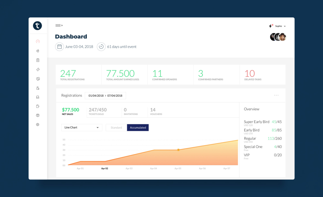Screen dimensions: 323x197
Task: Click the lightning bolt notifications icon
Action: (x=271, y=26)
